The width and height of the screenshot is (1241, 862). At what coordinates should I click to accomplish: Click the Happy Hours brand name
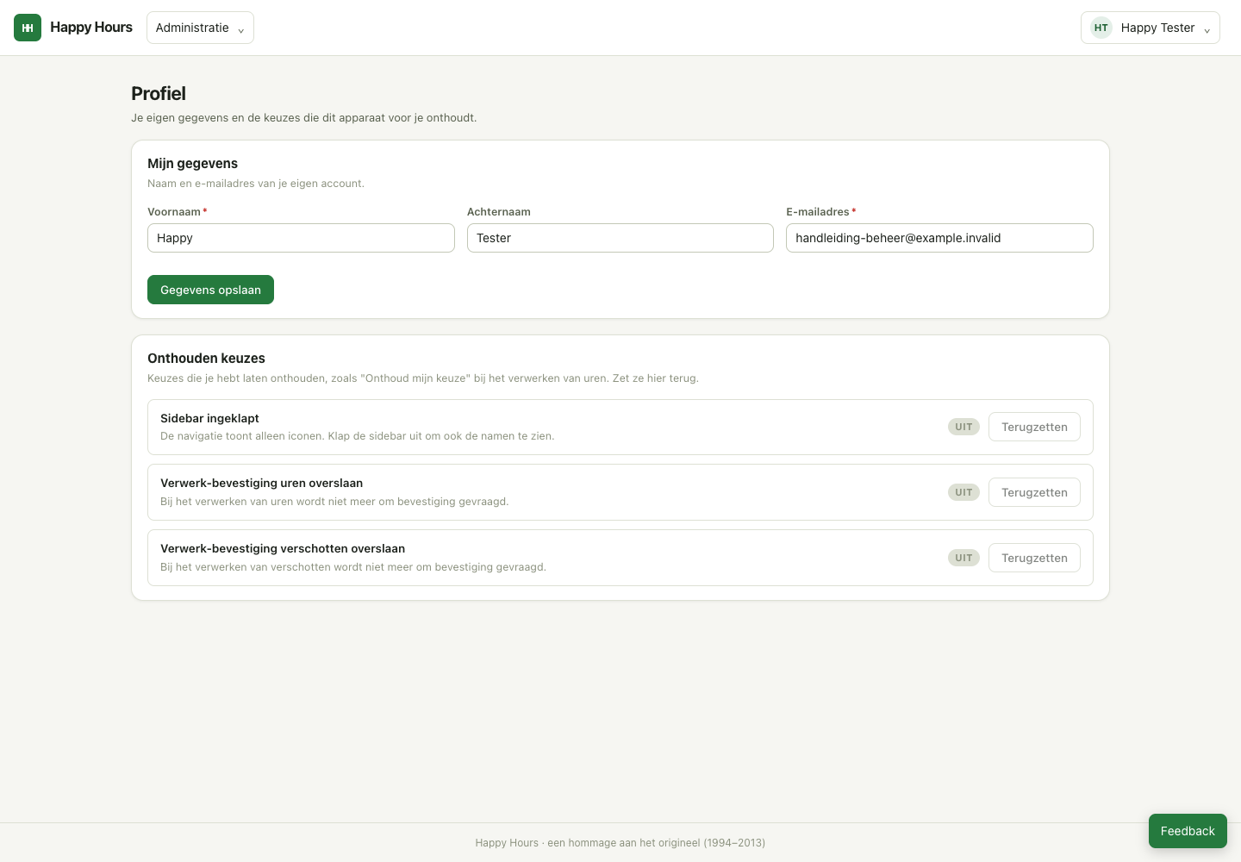pyautogui.click(x=91, y=28)
